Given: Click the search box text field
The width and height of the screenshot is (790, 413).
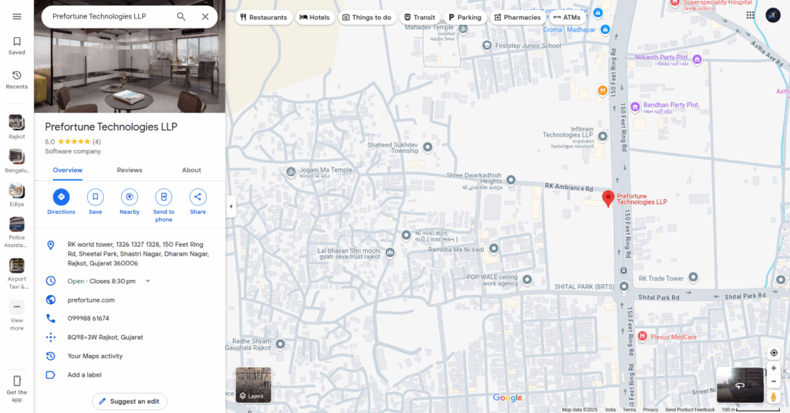Looking at the screenshot, I should pos(111,17).
